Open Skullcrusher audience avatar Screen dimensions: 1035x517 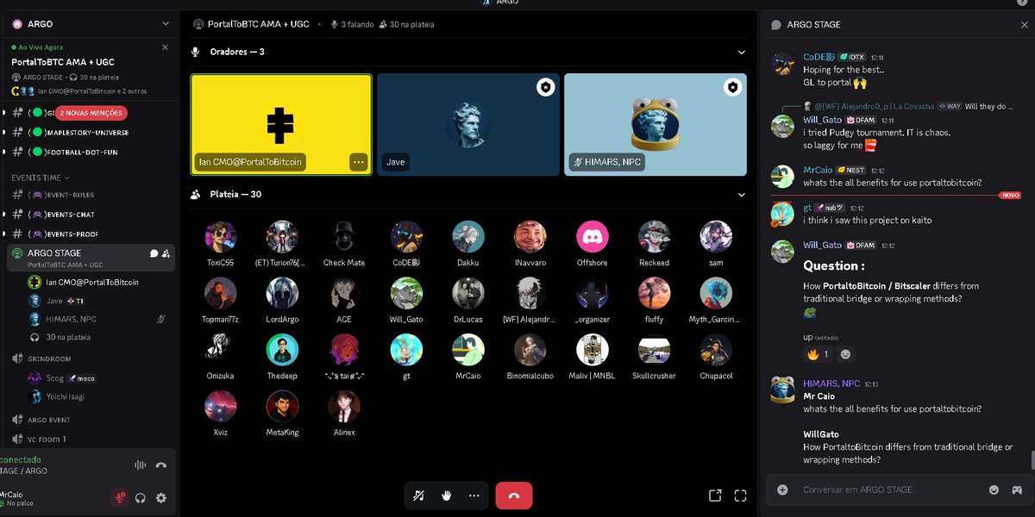point(654,350)
